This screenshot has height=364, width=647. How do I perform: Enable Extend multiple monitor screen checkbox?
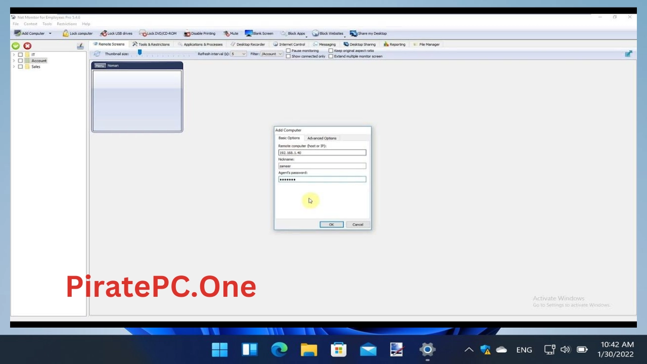pyautogui.click(x=331, y=56)
